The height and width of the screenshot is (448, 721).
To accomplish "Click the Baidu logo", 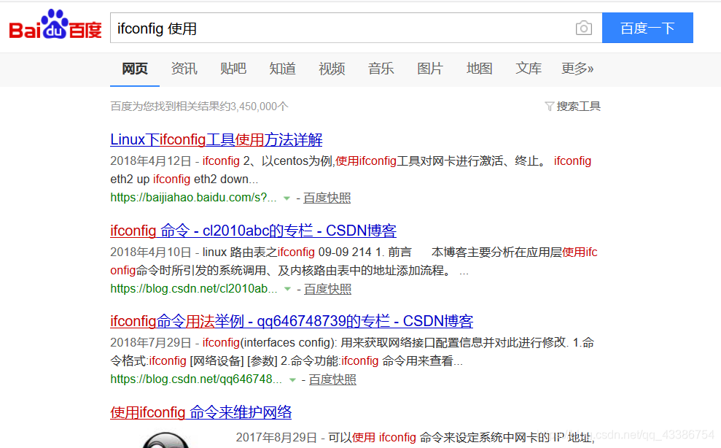I will pyautogui.click(x=55, y=25).
